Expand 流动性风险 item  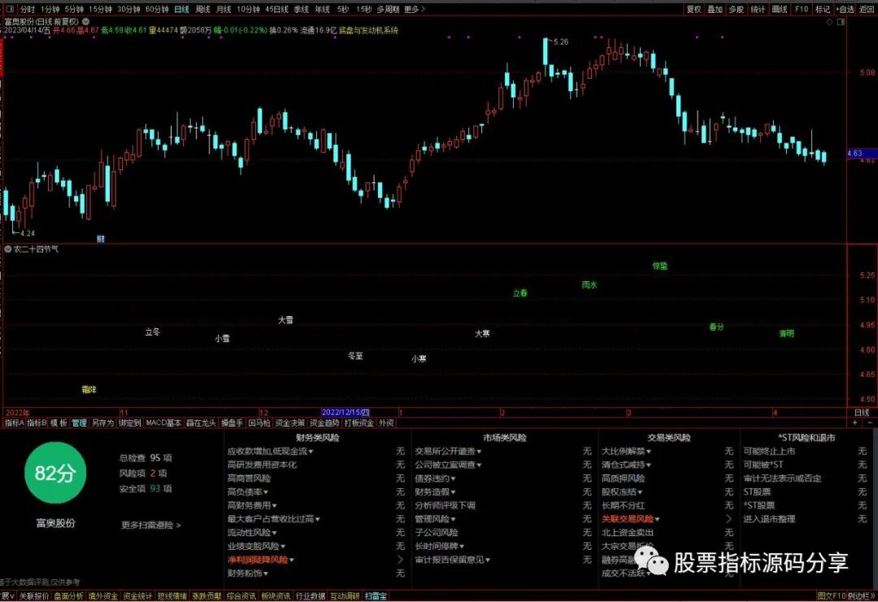[x=252, y=533]
